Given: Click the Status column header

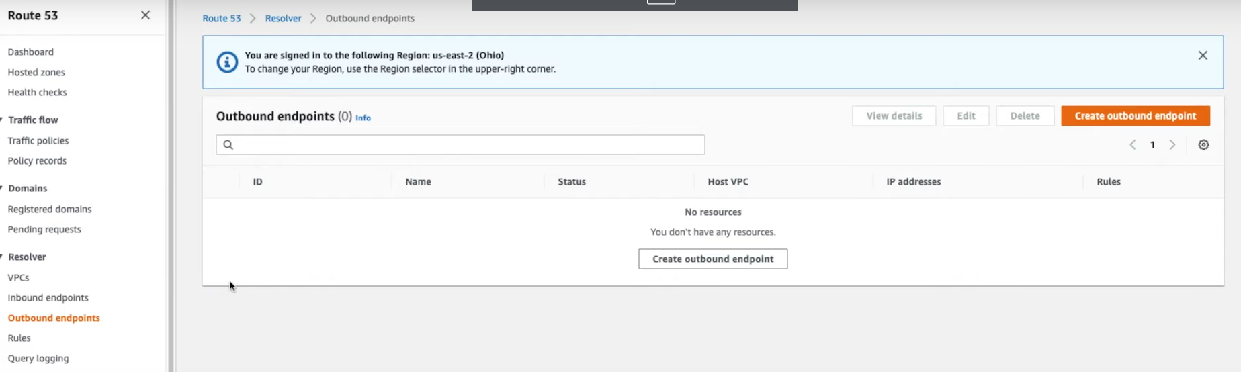Looking at the screenshot, I should 572,181.
